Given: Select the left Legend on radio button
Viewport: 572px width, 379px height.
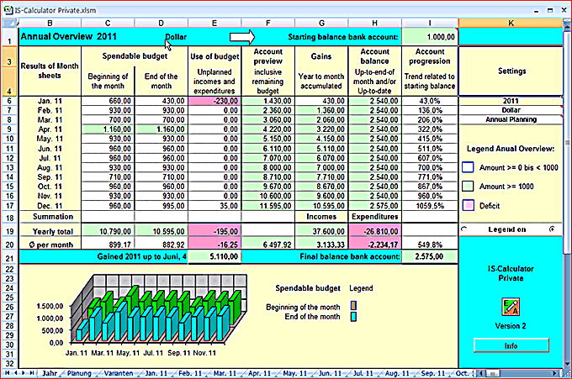Looking at the screenshot, I should 464,229.
